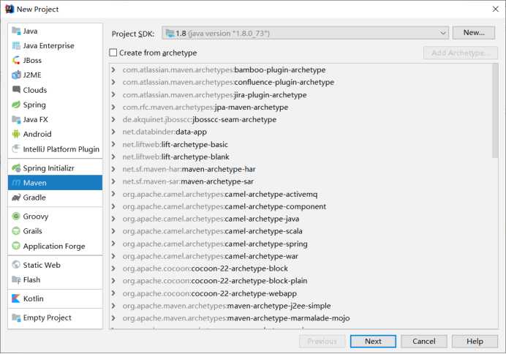Click the Next button
The height and width of the screenshot is (354, 506).
point(373,341)
